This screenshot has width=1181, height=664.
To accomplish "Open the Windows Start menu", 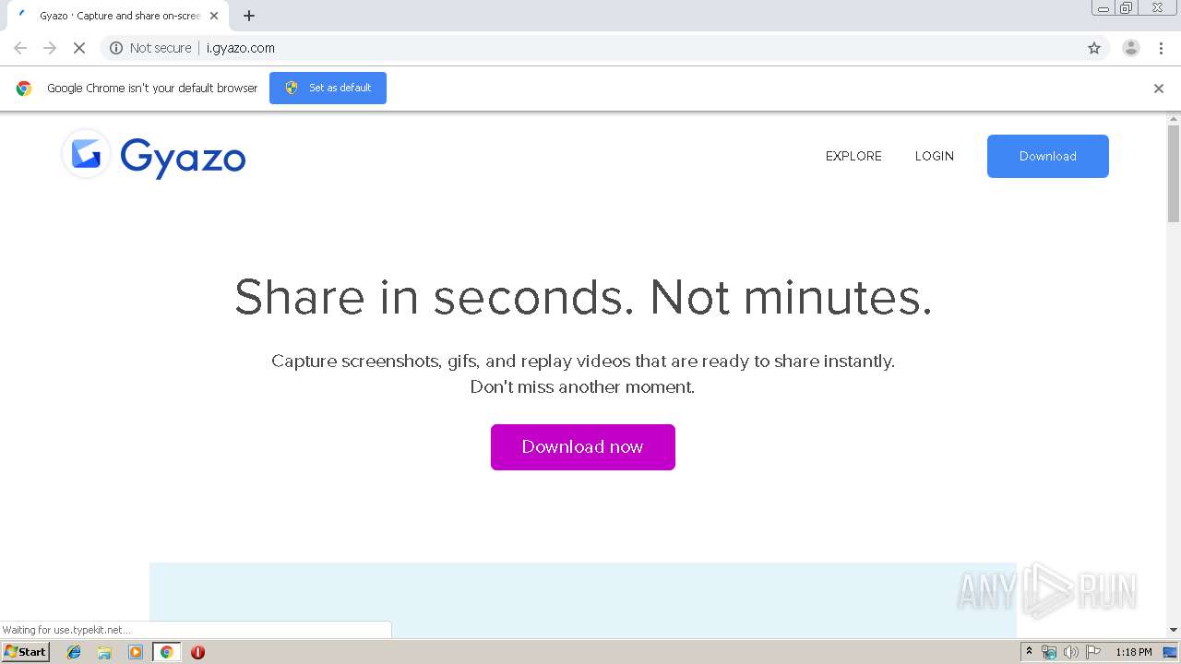I will [26, 651].
